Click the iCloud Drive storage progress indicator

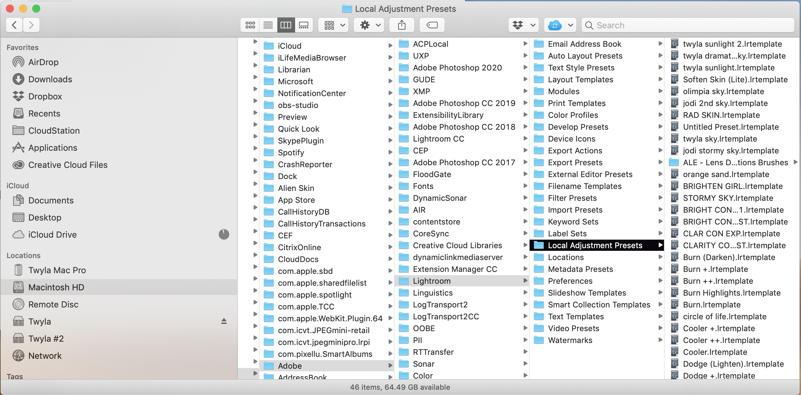224,234
